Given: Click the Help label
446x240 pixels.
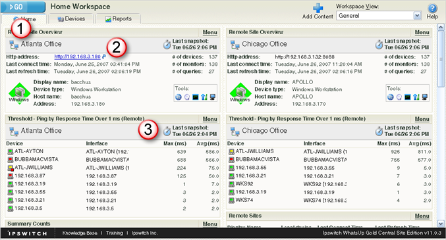Looking at the screenshot, I should click(x=432, y=16).
